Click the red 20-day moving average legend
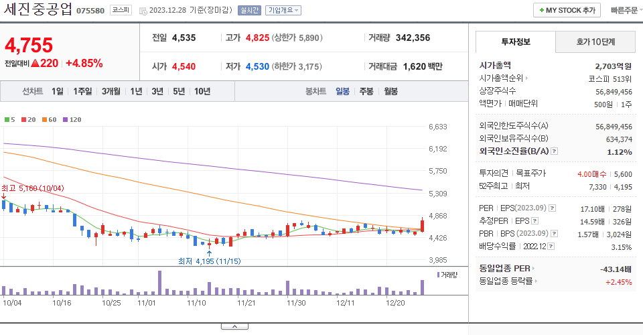 pos(29,120)
